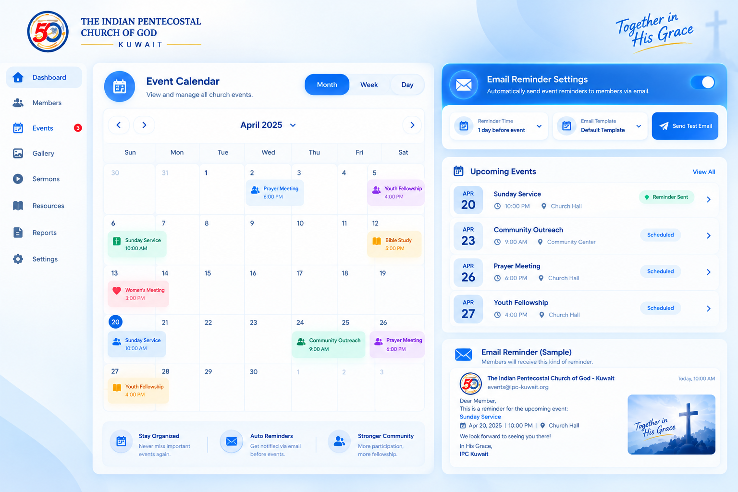Click the Upcoming Events calendar icon
The height and width of the screenshot is (492, 738).
(458, 171)
